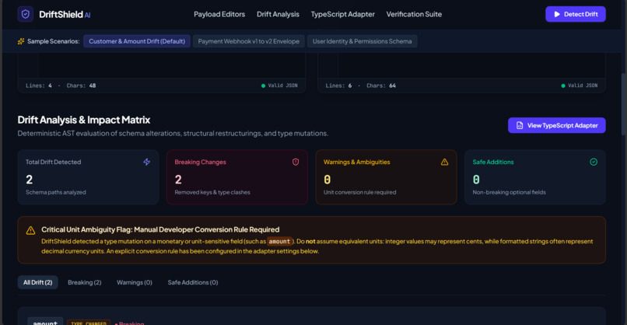Viewport: 627px width, 325px height.
Task: Click the warning triangle in Warnings & Ambiguities card
Action: coord(444,162)
